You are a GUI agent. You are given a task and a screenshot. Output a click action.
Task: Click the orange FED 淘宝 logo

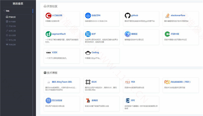167,82
